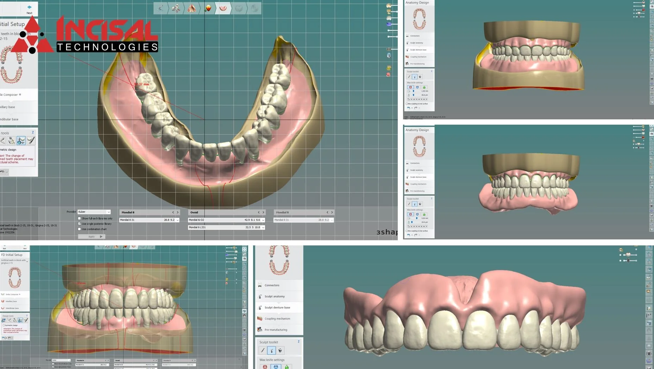Screen dimensions: 654x369
Task: Click the occlusion compass workflow icon at top
Action: click(208, 8)
